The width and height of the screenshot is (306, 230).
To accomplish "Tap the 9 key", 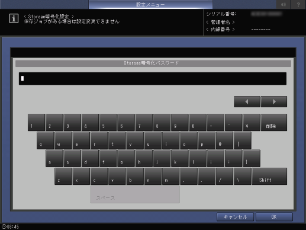I will click(180, 122).
